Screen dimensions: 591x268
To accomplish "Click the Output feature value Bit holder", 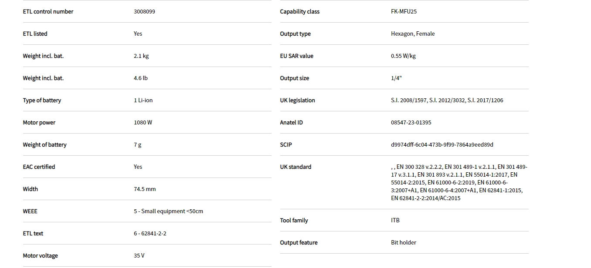I will pyautogui.click(x=404, y=243).
